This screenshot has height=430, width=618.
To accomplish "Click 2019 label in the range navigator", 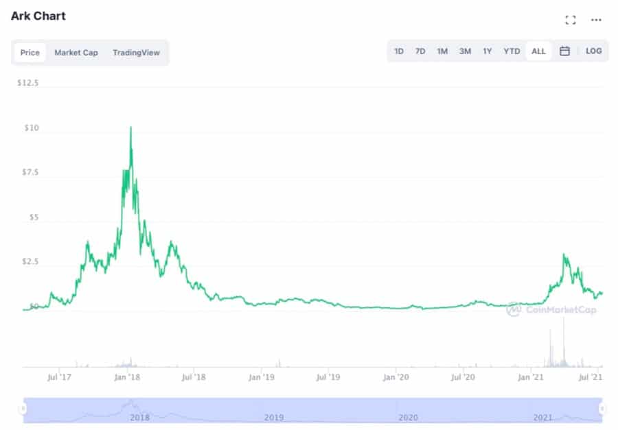I will point(274,417).
